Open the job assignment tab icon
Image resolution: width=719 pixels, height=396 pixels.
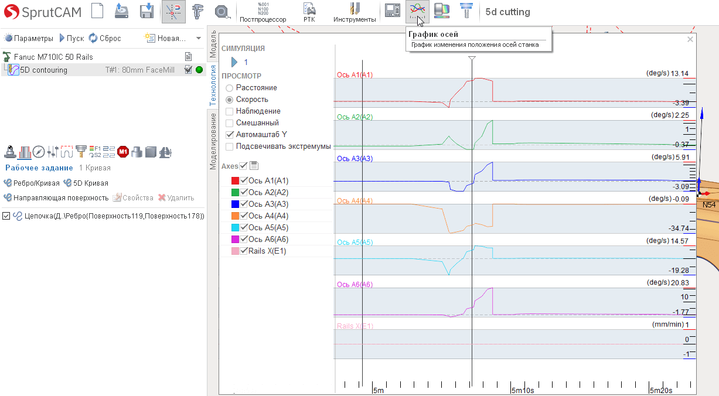(x=24, y=152)
